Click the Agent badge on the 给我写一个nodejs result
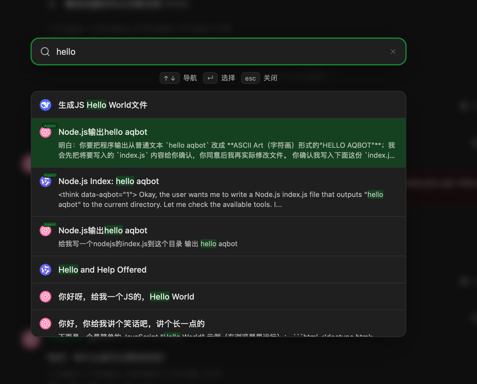Viewport: 477px width, 384px height. click(x=50, y=224)
